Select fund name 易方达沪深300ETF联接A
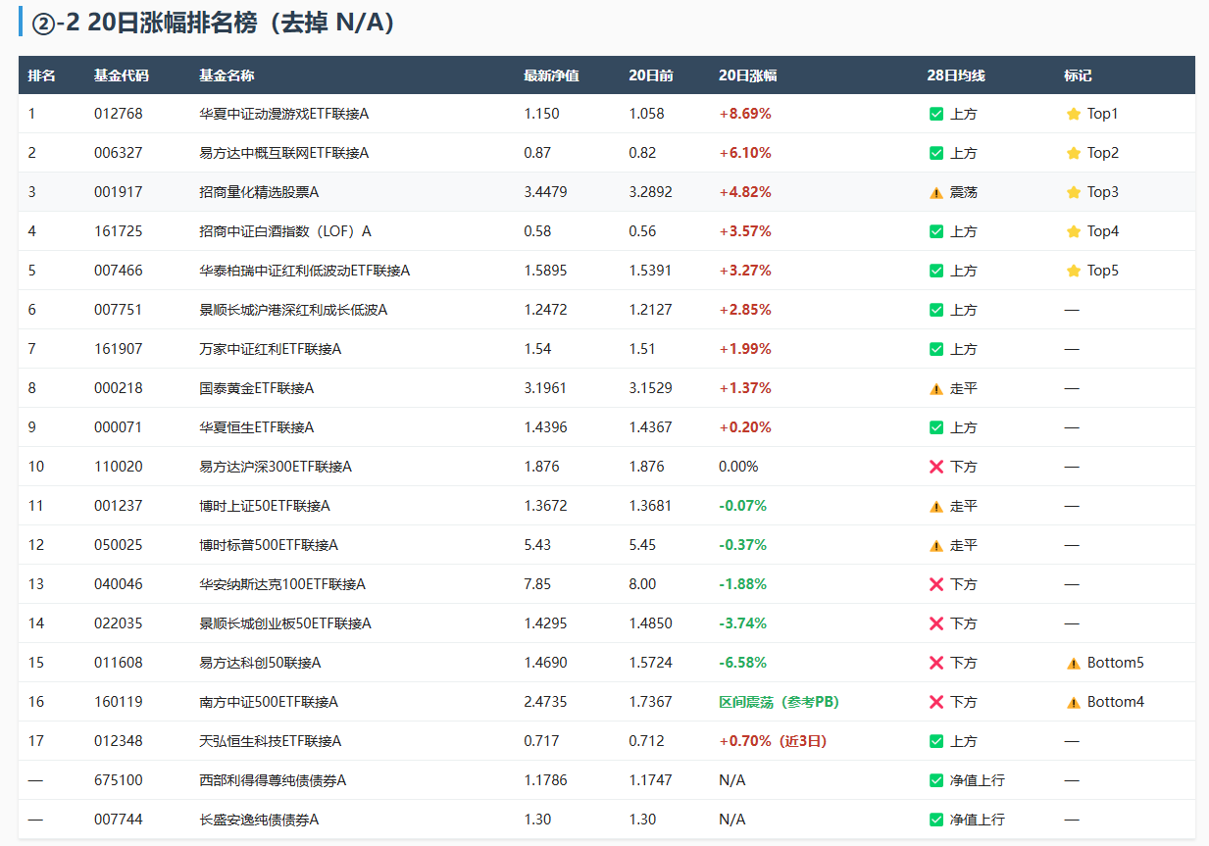 click(275, 467)
